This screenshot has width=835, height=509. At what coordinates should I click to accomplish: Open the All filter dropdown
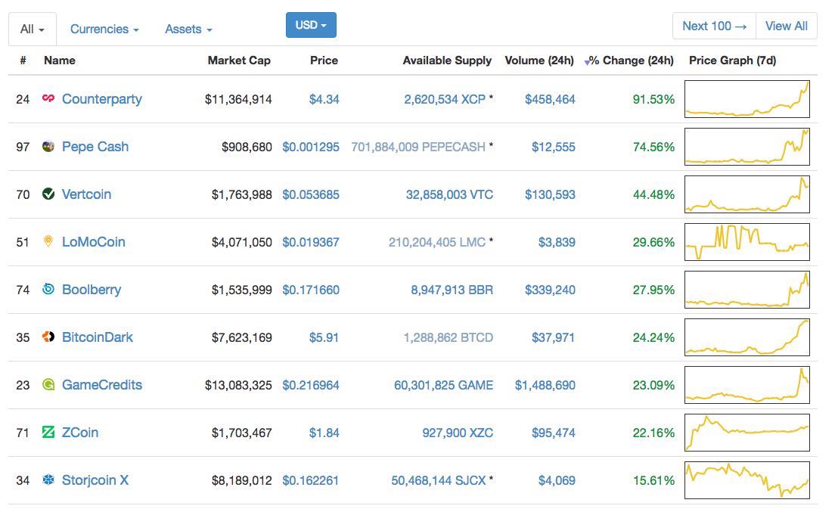32,29
